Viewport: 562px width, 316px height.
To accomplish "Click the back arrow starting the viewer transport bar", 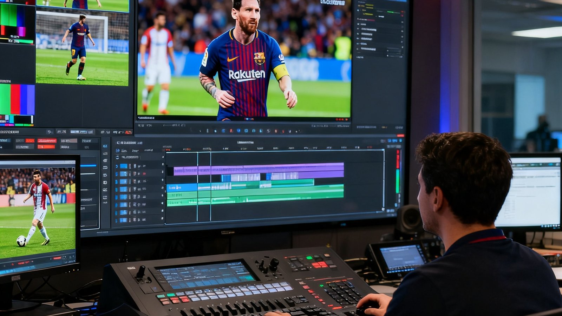I will [200, 131].
